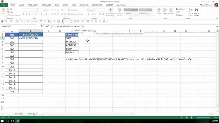Apply the Comma [0] cell style
The image size is (219, 123).
(145, 14)
